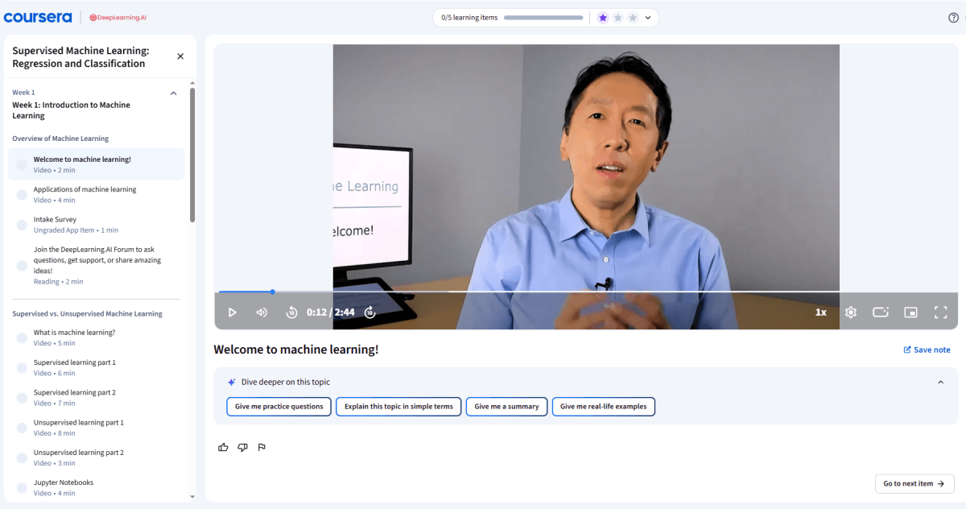Play the video

point(233,312)
